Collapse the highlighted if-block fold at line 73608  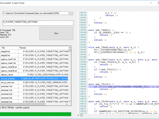[x=87, y=87]
